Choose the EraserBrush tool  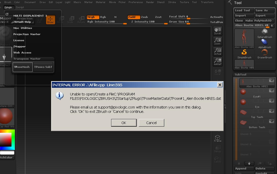pos(265,54)
